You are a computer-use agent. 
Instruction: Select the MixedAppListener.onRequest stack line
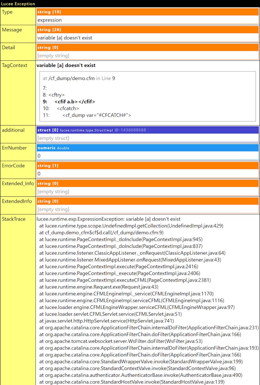coord(130,260)
